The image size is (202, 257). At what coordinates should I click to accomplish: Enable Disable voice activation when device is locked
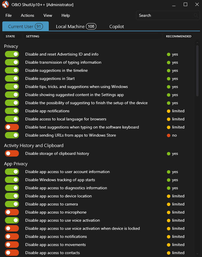coord(12,228)
